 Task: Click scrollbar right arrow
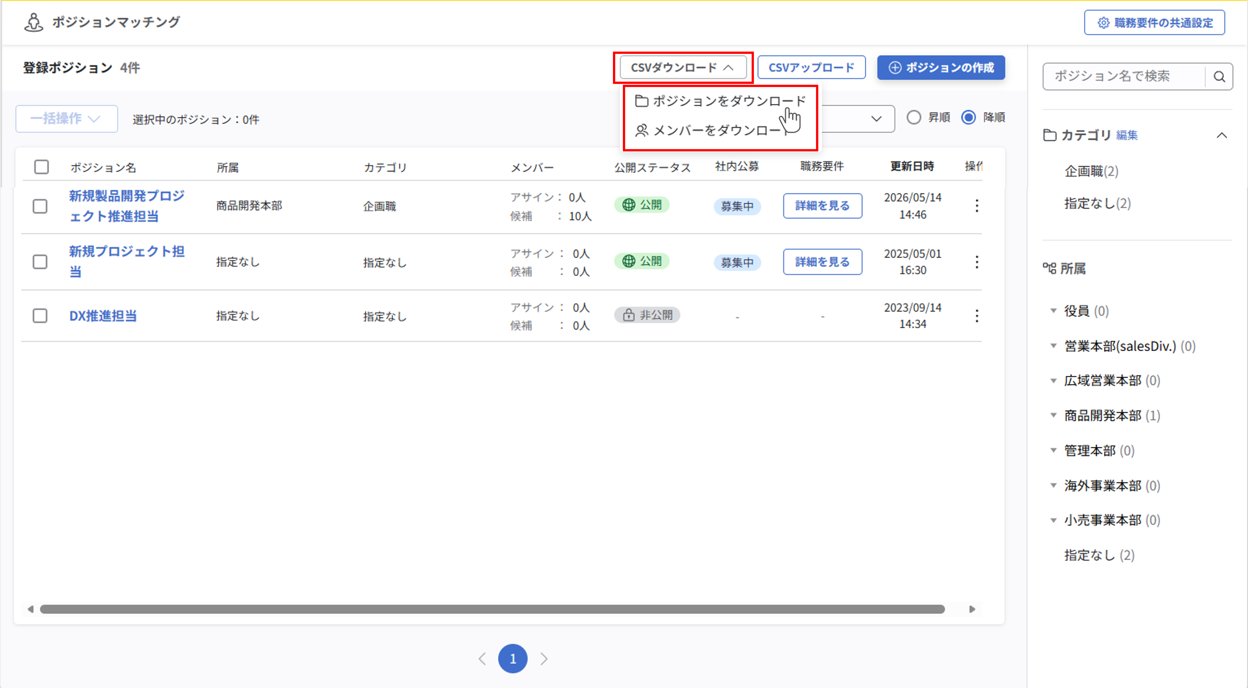pyautogui.click(x=972, y=609)
